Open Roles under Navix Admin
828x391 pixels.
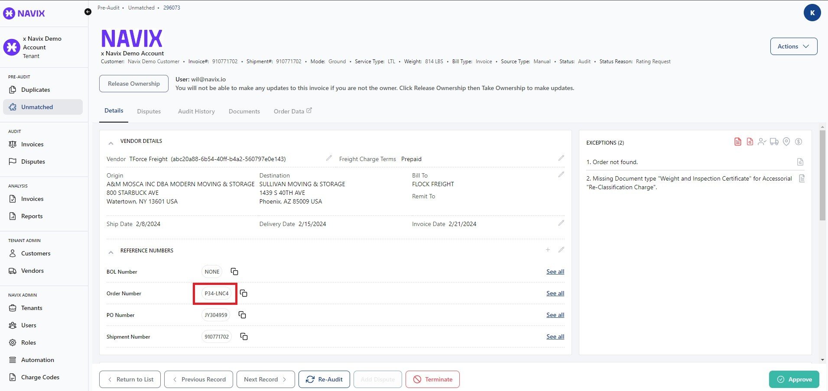(x=42, y=343)
